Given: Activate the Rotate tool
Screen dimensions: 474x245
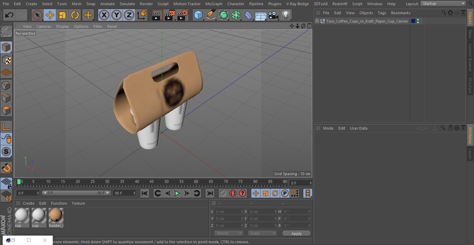Looking at the screenshot, I should 75,15.
